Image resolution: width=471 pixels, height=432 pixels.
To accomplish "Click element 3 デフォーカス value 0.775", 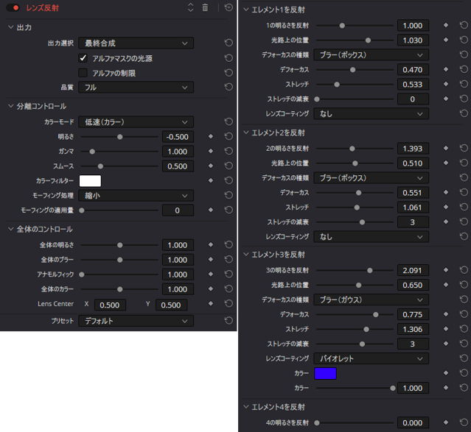I will [x=413, y=314].
